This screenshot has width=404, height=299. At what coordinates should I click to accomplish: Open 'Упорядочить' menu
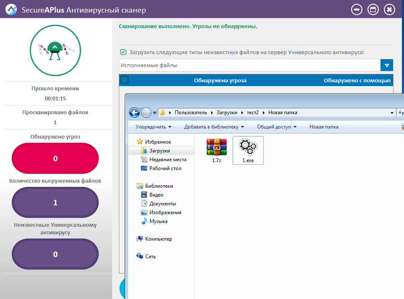pyautogui.click(x=154, y=127)
